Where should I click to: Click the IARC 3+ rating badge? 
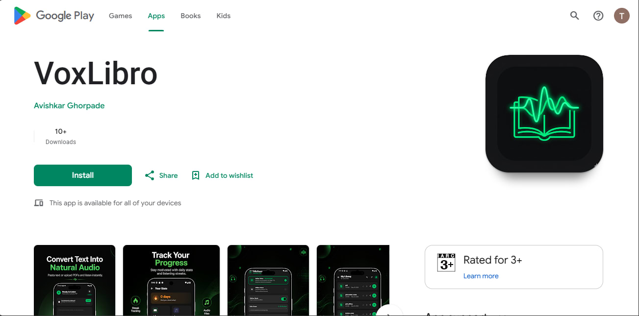tap(446, 263)
